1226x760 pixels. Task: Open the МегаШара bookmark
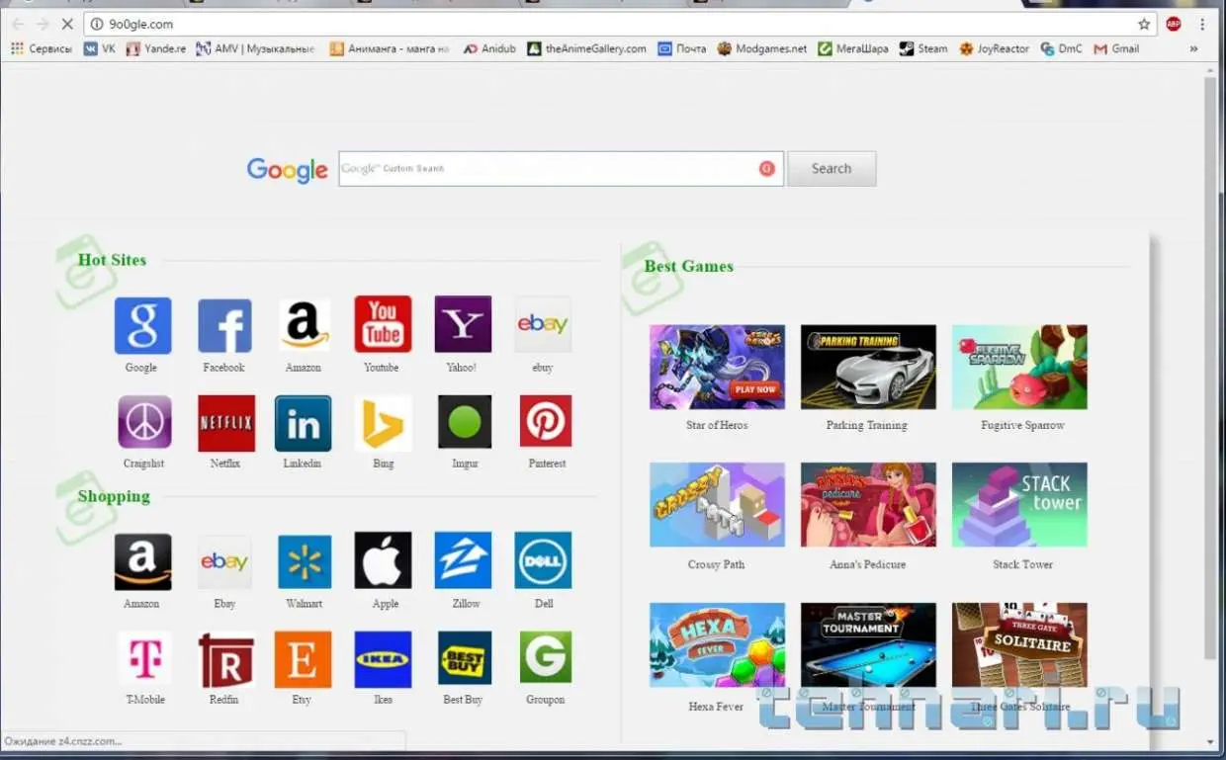853,48
